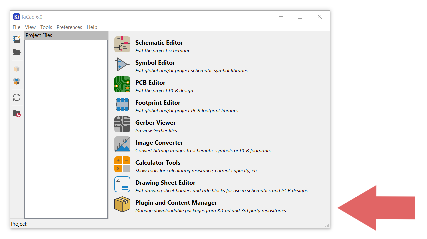Viewport: 427px width, 239px height.
Task: Open Image Converter via its icon
Action: [x=122, y=144]
